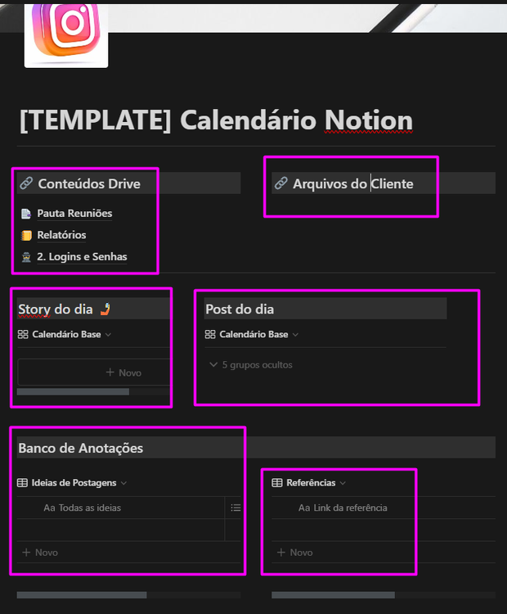
Task: Click + Novo in Story do dia board
Action: [x=123, y=372]
